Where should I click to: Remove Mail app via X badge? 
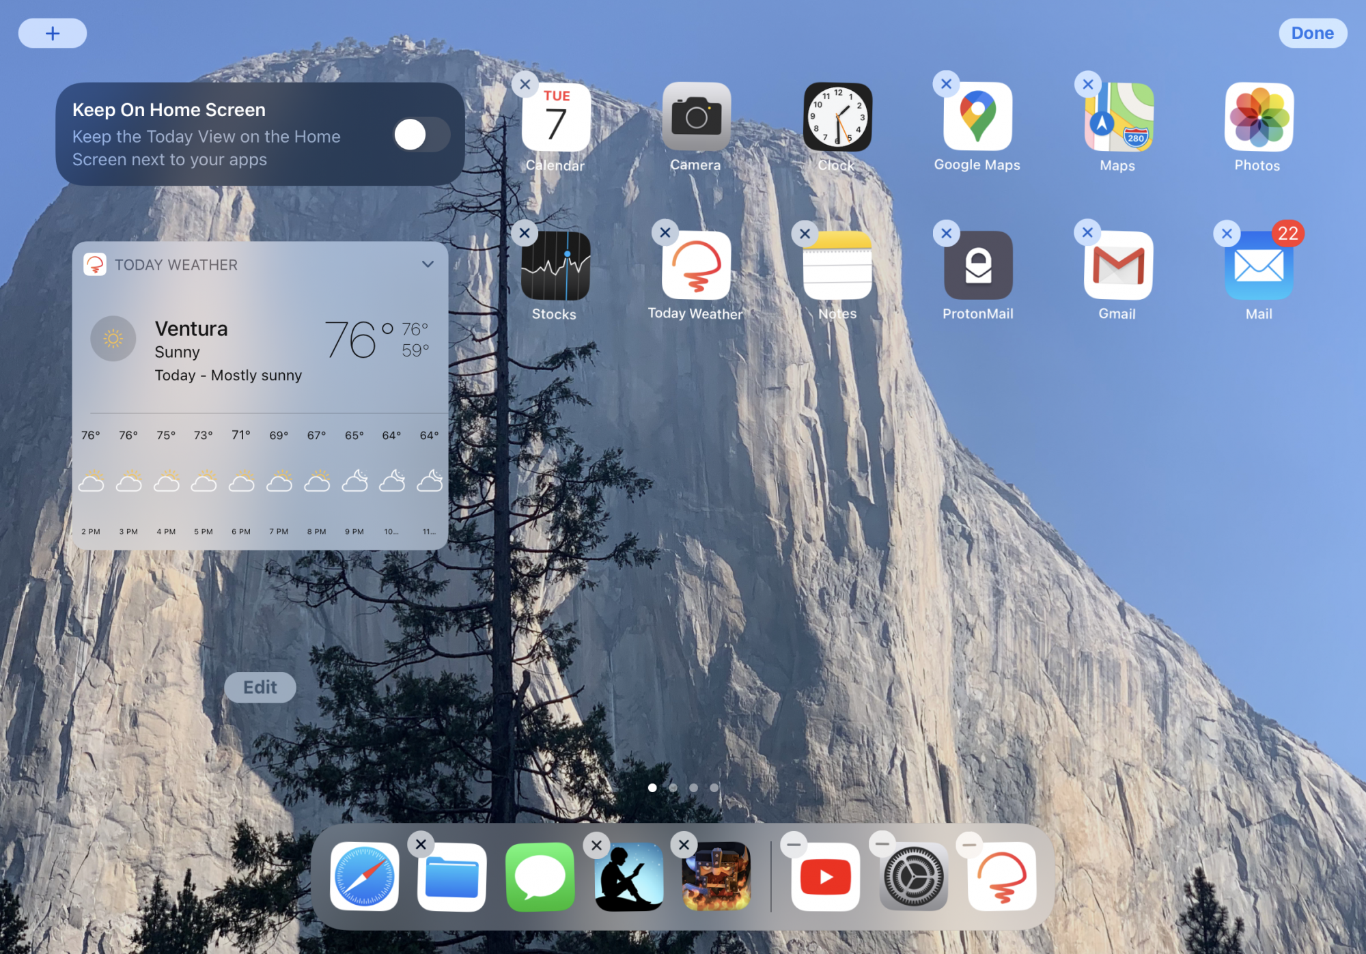[1227, 234]
